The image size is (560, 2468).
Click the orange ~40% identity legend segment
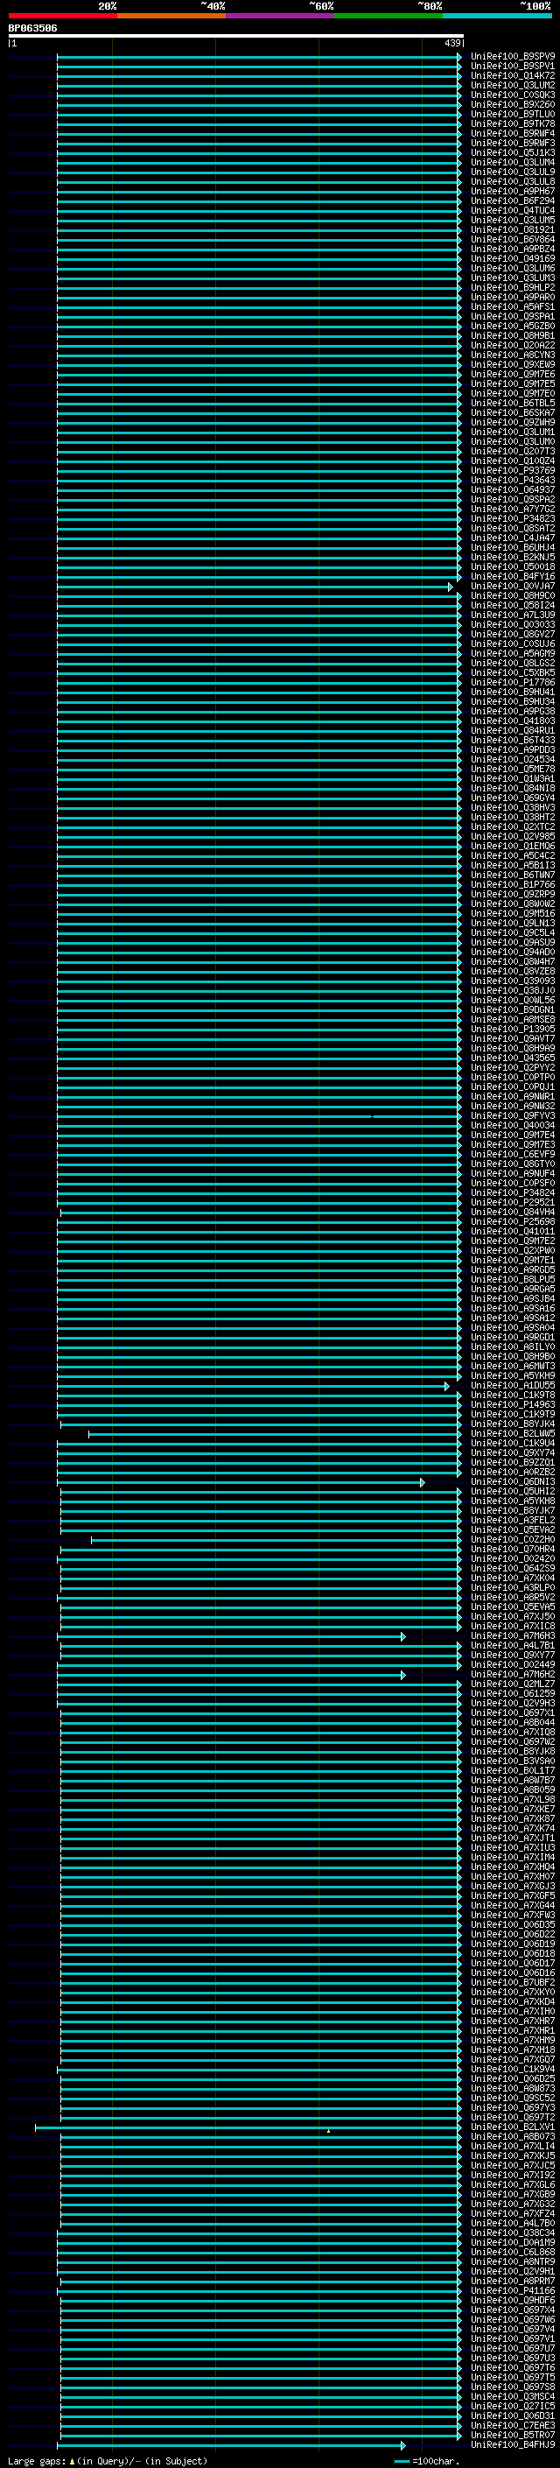[x=171, y=16]
